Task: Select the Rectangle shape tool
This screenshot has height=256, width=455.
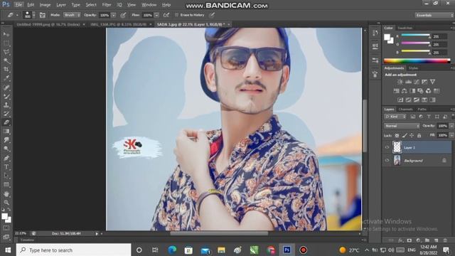Action: point(6,185)
